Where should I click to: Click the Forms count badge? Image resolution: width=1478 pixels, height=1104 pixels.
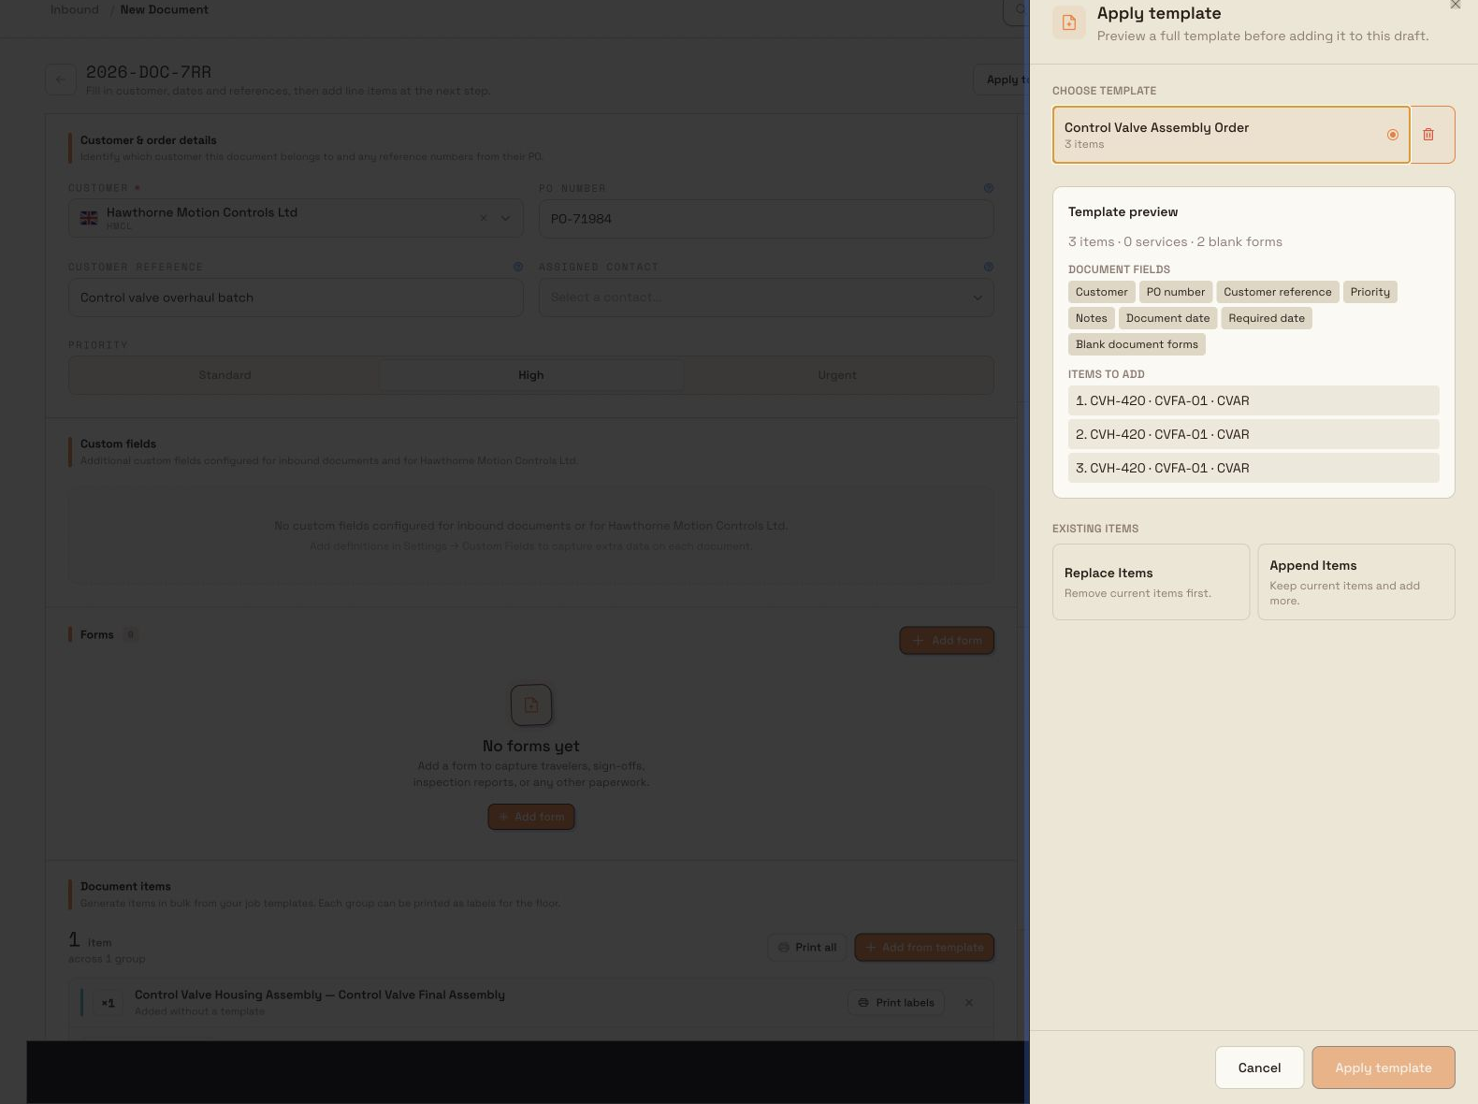click(x=130, y=634)
